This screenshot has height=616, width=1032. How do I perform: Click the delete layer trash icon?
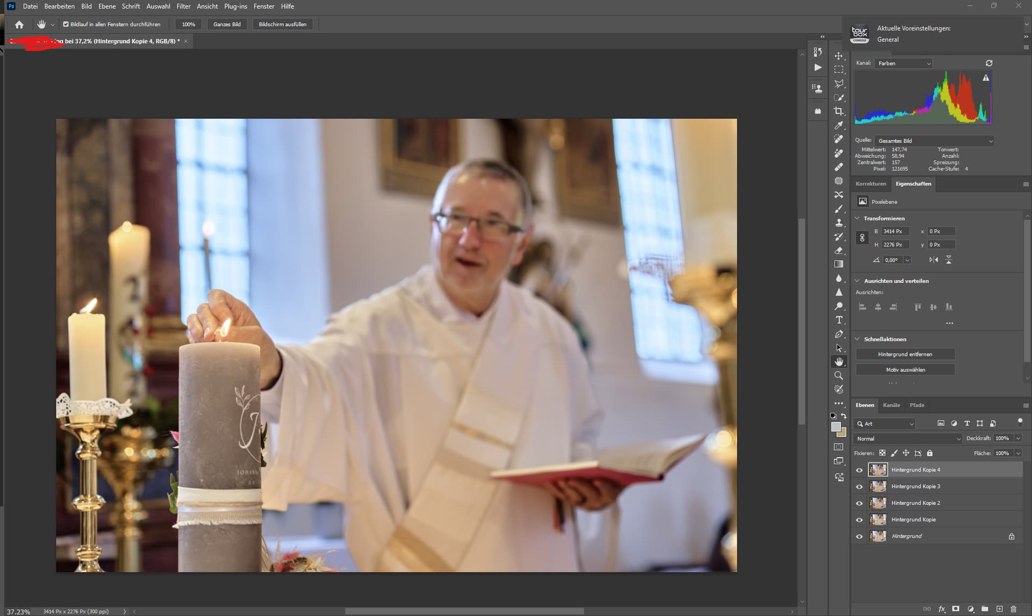click(x=1013, y=609)
